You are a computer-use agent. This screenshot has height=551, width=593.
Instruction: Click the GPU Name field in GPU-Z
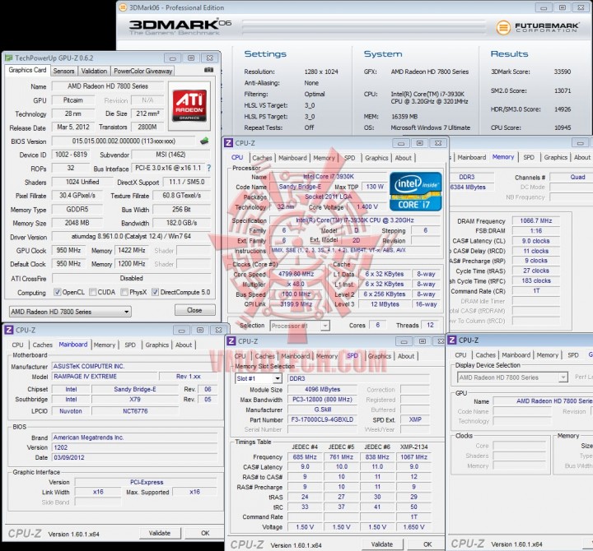[x=108, y=86]
